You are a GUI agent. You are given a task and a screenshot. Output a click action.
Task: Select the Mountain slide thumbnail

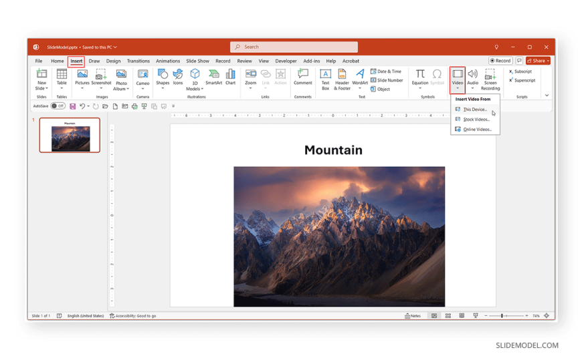(x=70, y=136)
